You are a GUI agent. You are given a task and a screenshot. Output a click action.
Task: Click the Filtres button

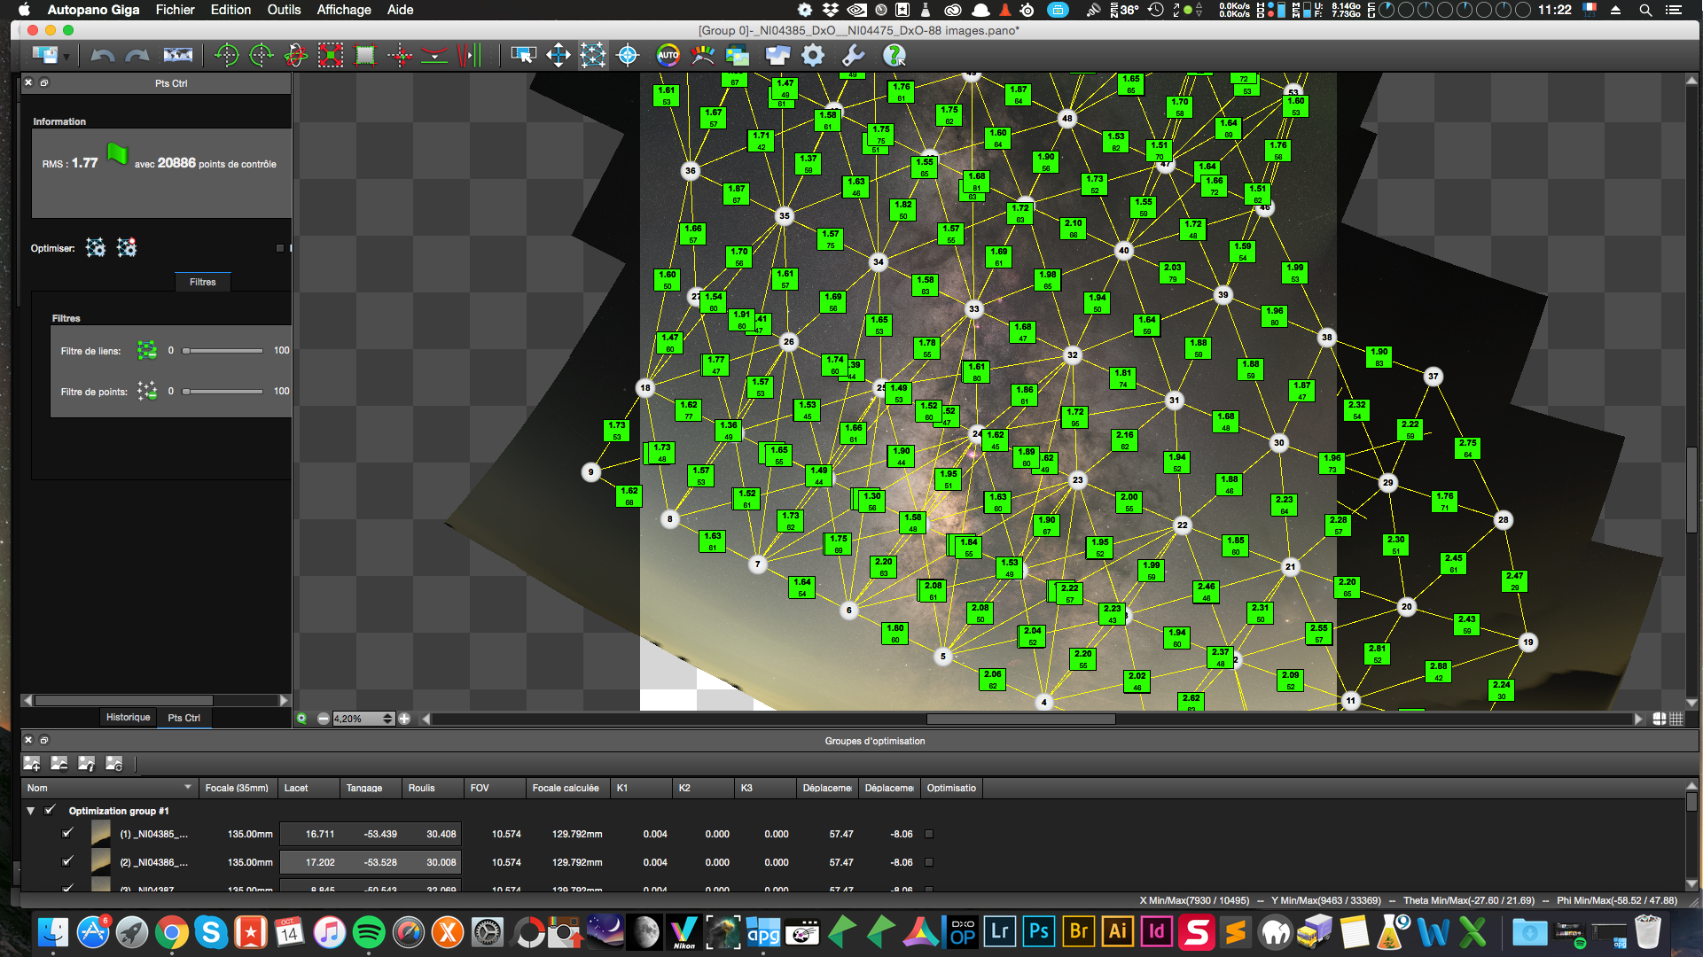tap(202, 282)
